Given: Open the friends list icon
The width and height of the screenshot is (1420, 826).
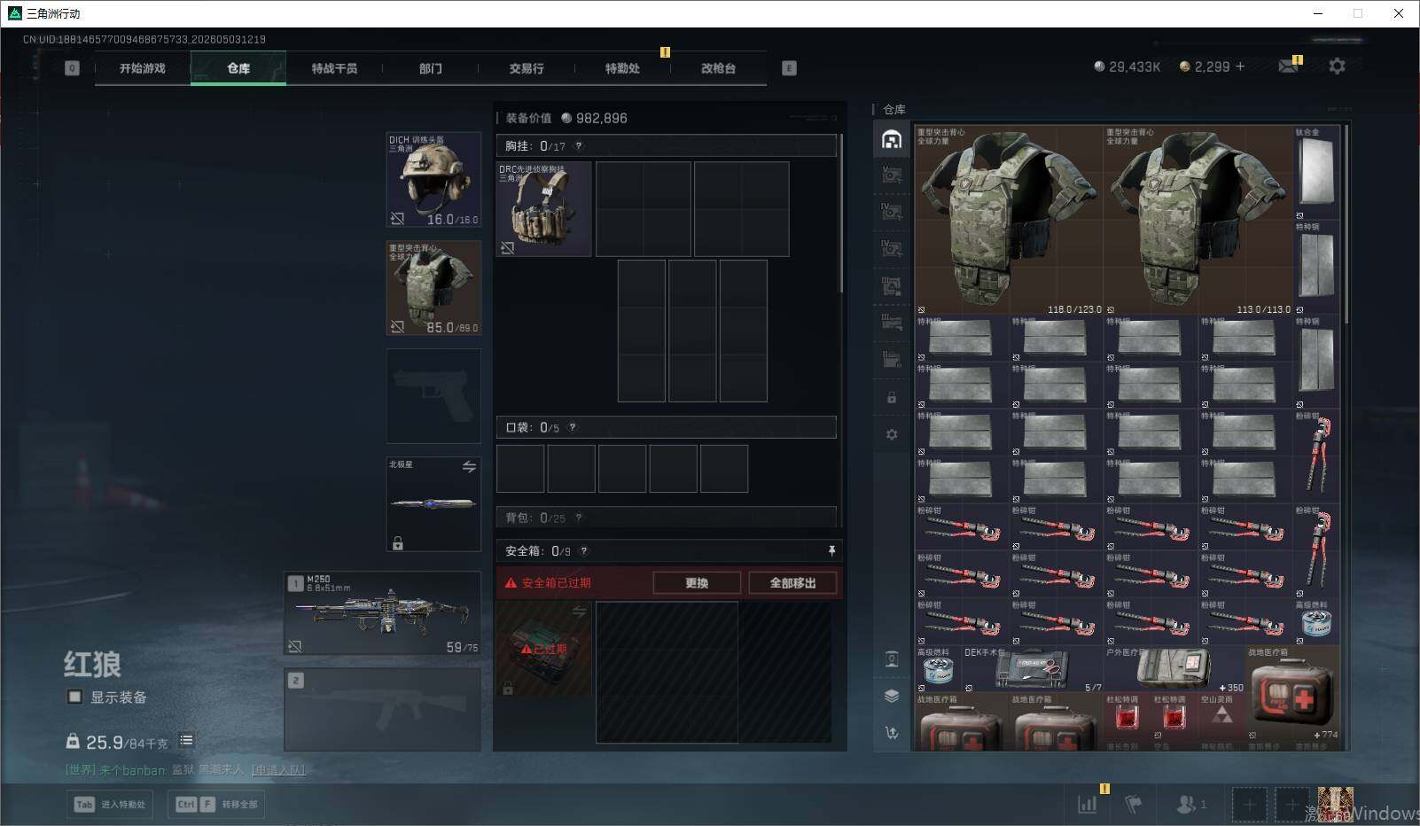Looking at the screenshot, I should (x=1190, y=804).
